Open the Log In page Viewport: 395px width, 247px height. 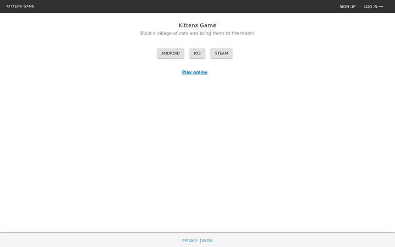pyautogui.click(x=374, y=7)
